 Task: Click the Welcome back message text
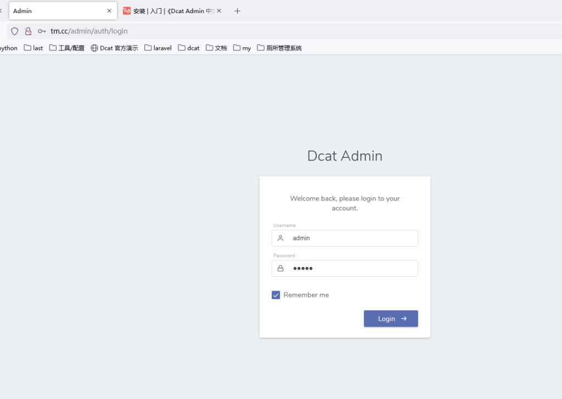pyautogui.click(x=345, y=203)
